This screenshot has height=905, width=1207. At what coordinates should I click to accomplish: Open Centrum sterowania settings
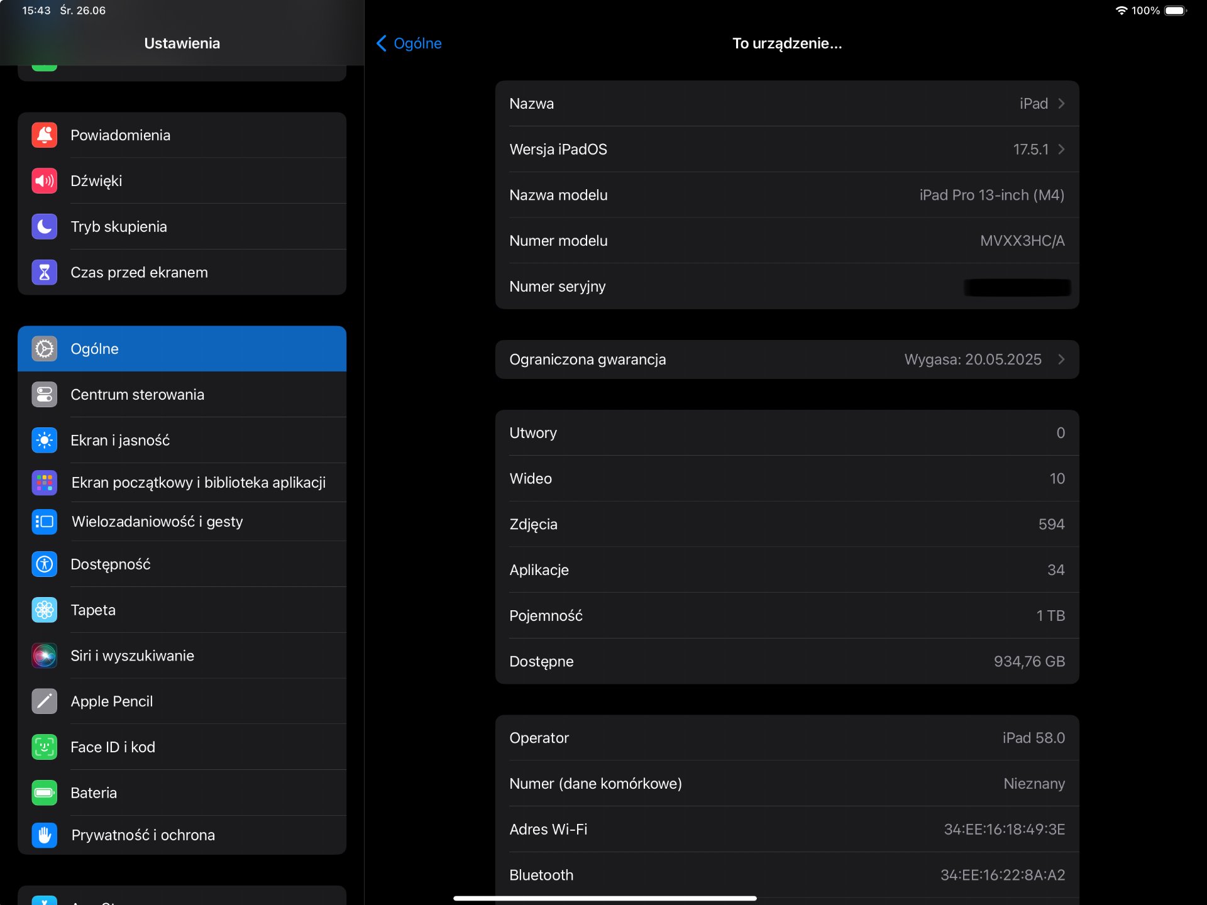pyautogui.click(x=182, y=395)
